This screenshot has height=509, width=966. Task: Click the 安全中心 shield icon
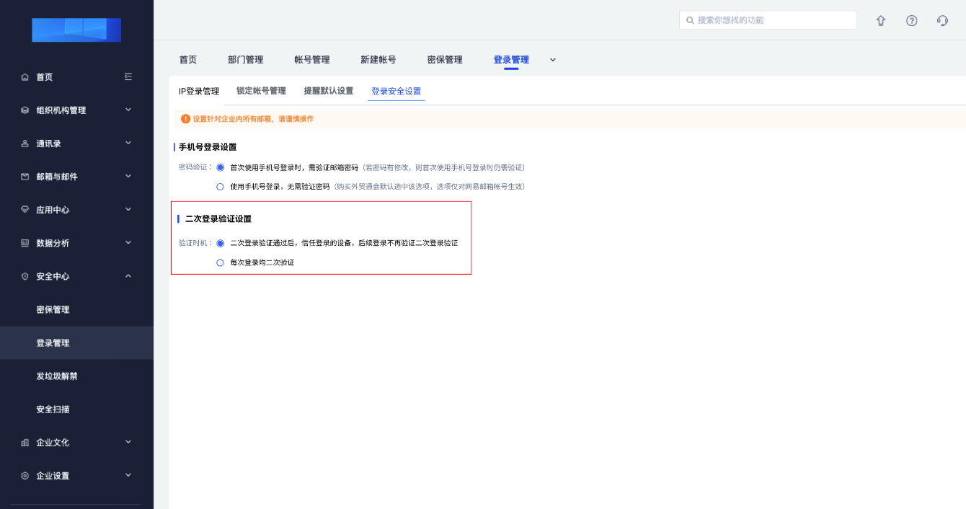pyautogui.click(x=25, y=276)
